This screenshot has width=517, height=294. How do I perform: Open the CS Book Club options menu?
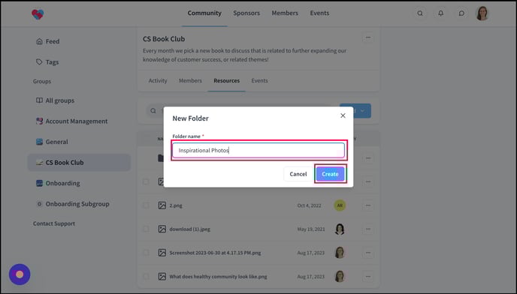368,37
